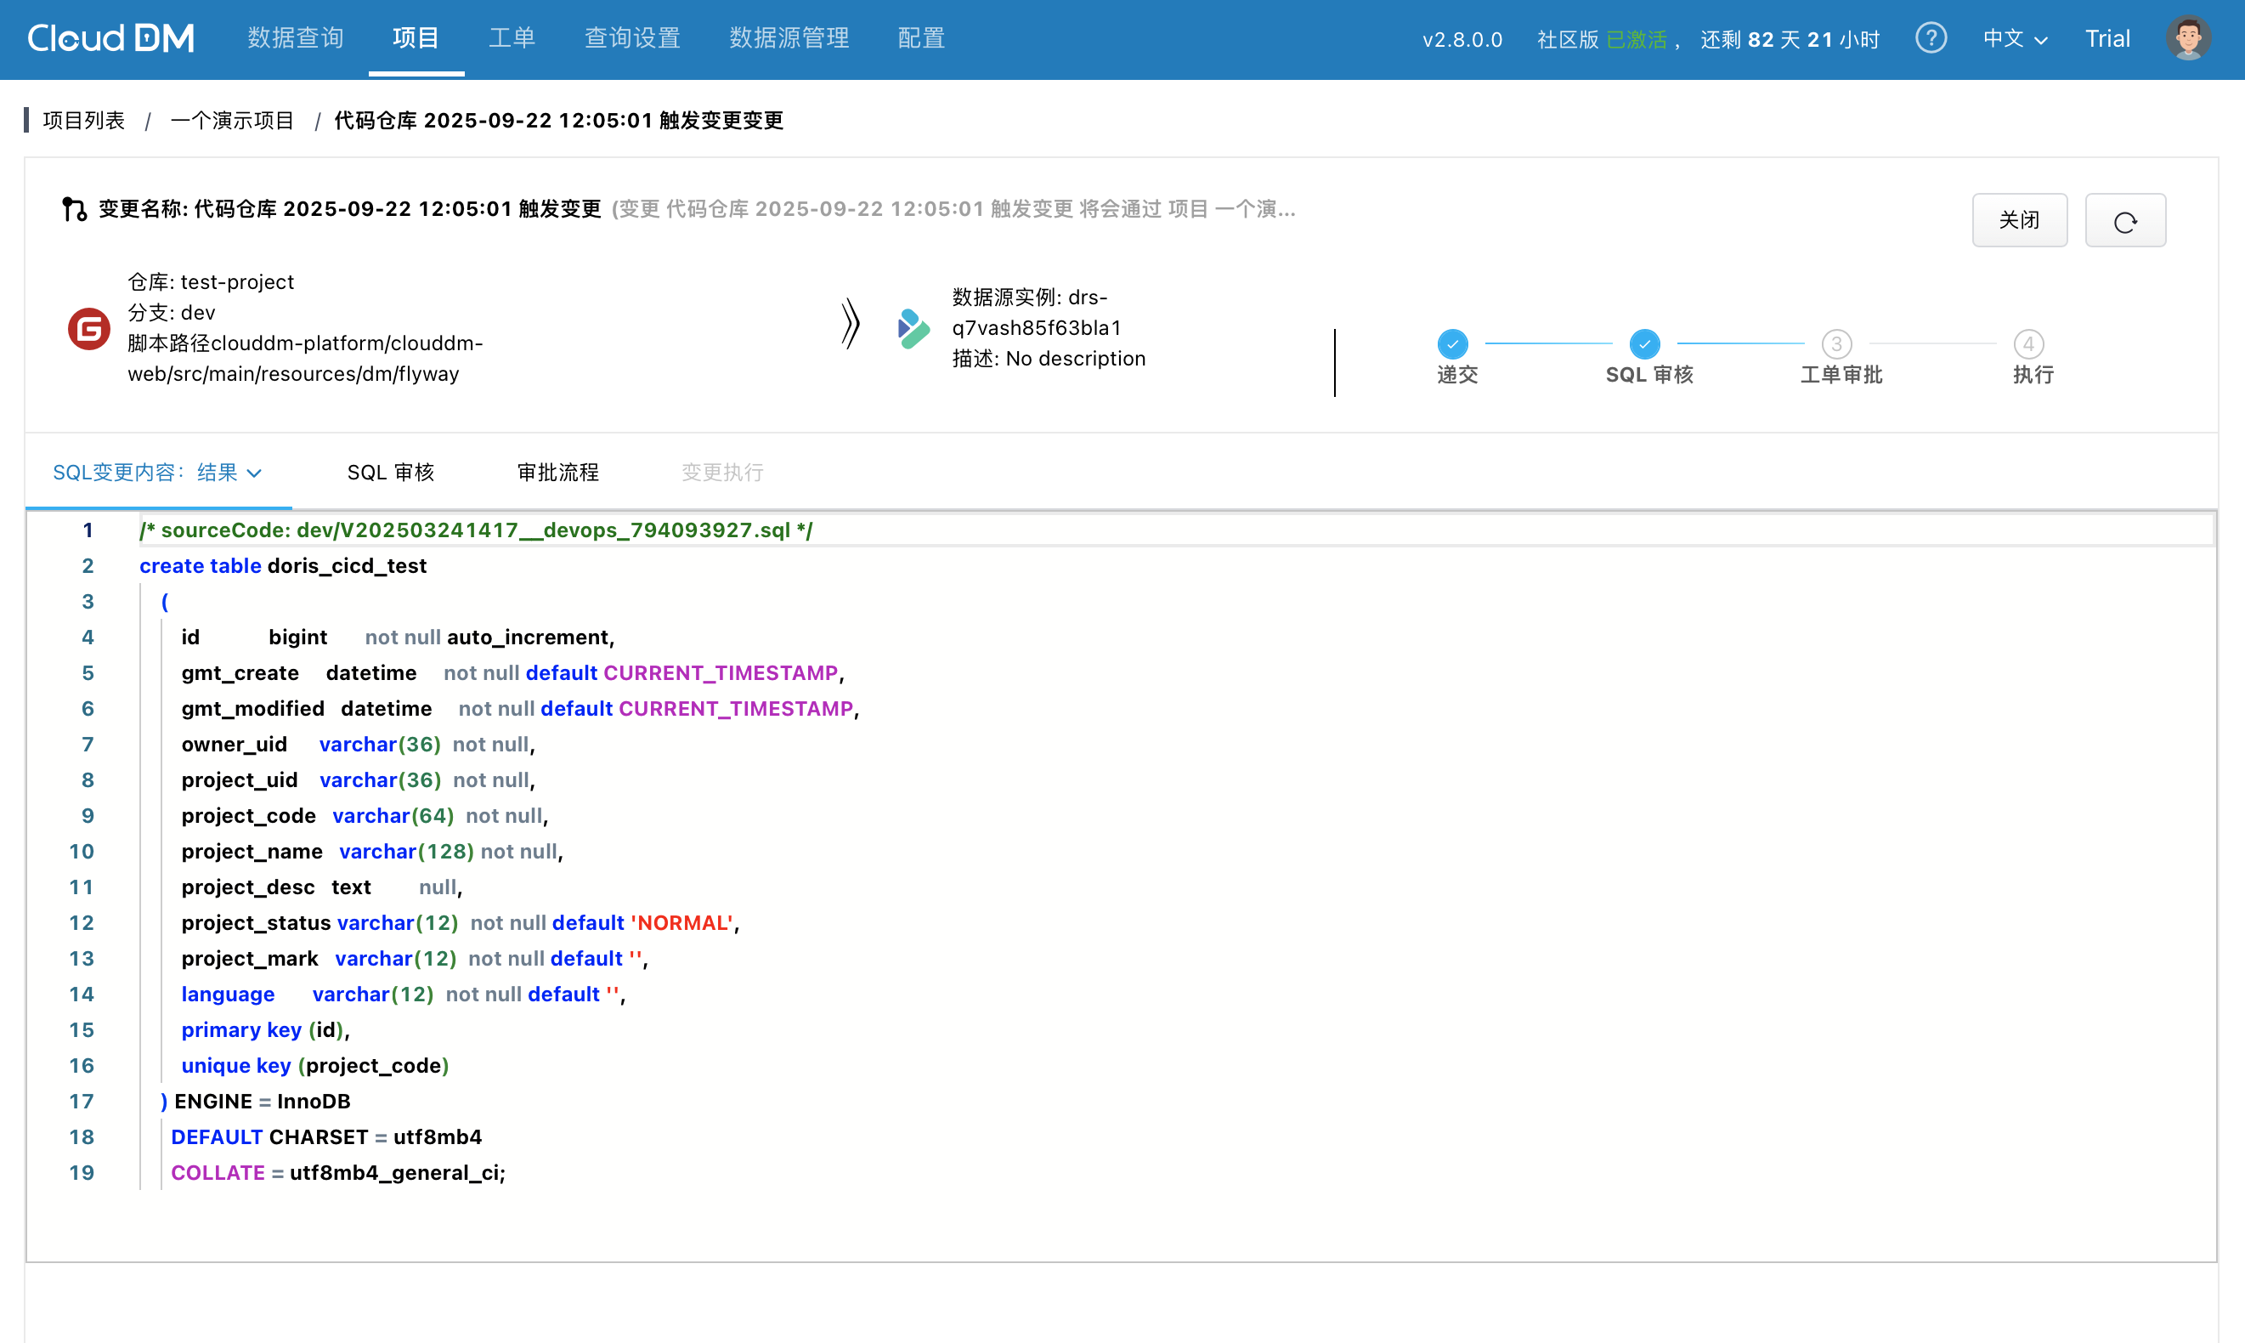Select the SQL 审核 step checkmark
The image size is (2245, 1343).
(1643, 344)
